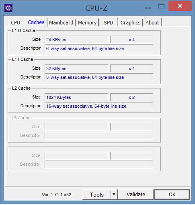The width and height of the screenshot is (195, 205).
Task: Click the L1 I-Cache 'x 4' count field
Action: pyautogui.click(x=131, y=68)
